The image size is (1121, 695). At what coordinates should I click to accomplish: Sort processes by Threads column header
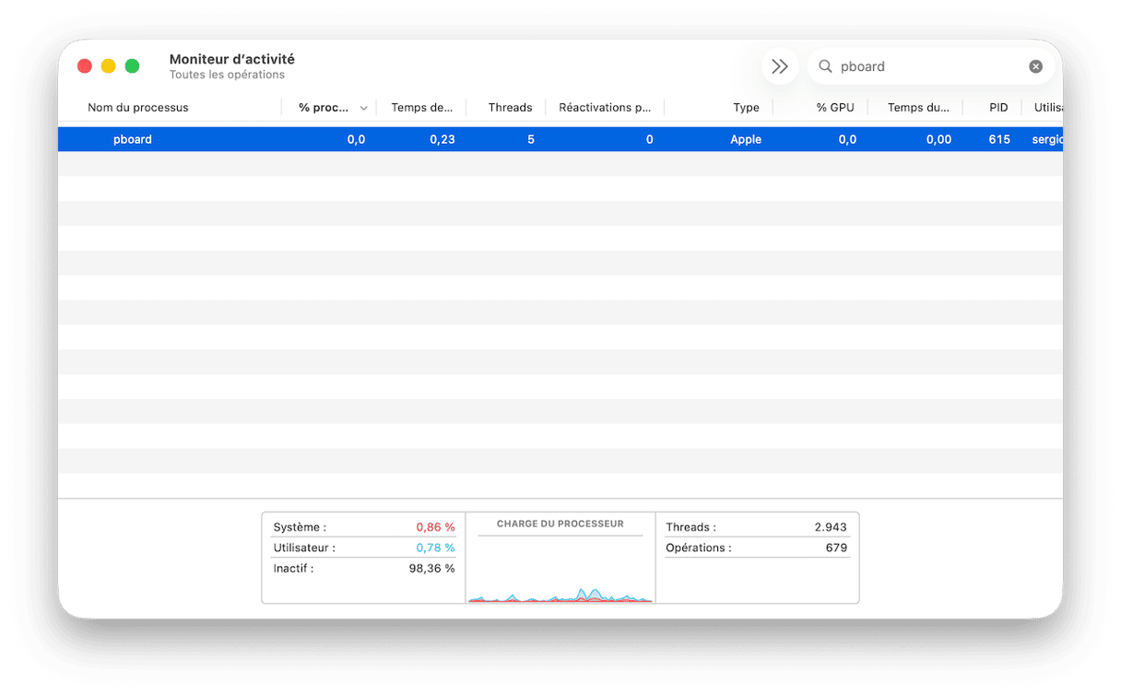point(510,108)
